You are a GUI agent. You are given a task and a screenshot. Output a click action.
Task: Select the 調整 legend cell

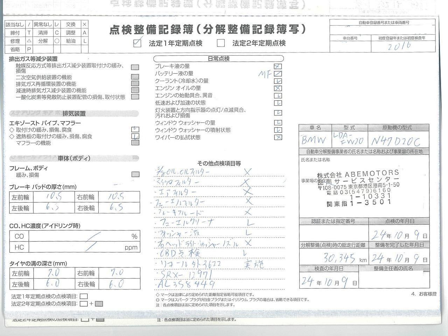pyautogui.click(x=71, y=33)
